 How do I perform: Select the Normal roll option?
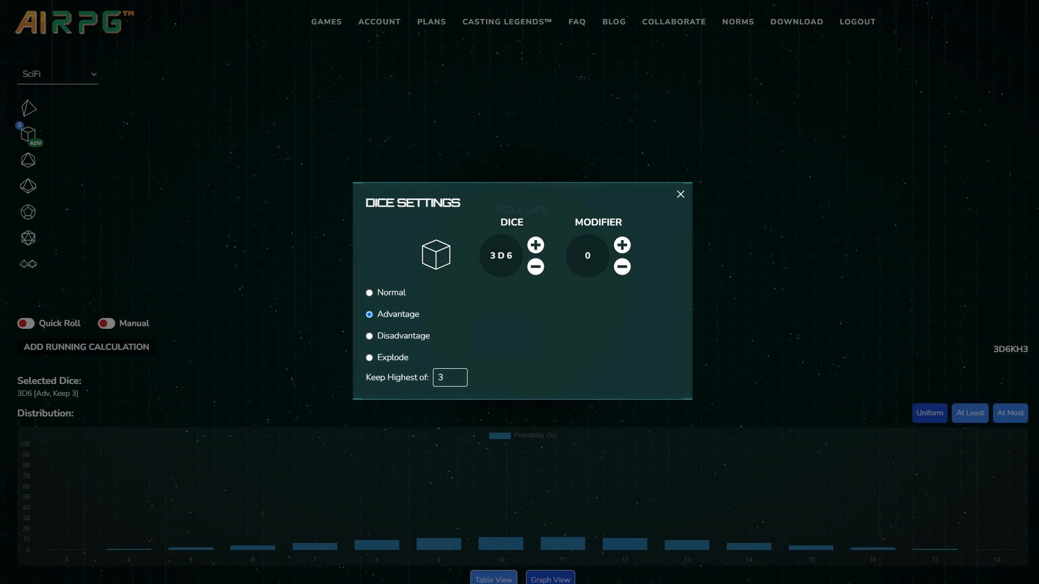click(x=369, y=293)
